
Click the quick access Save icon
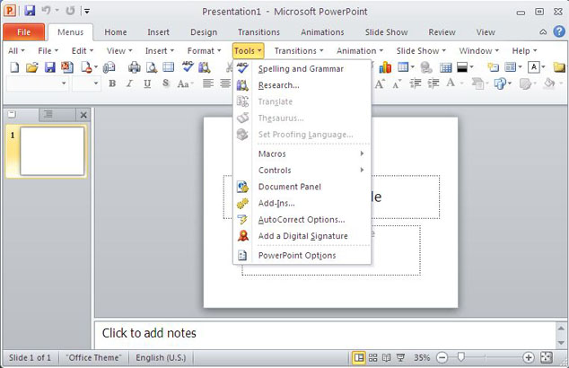click(x=30, y=11)
